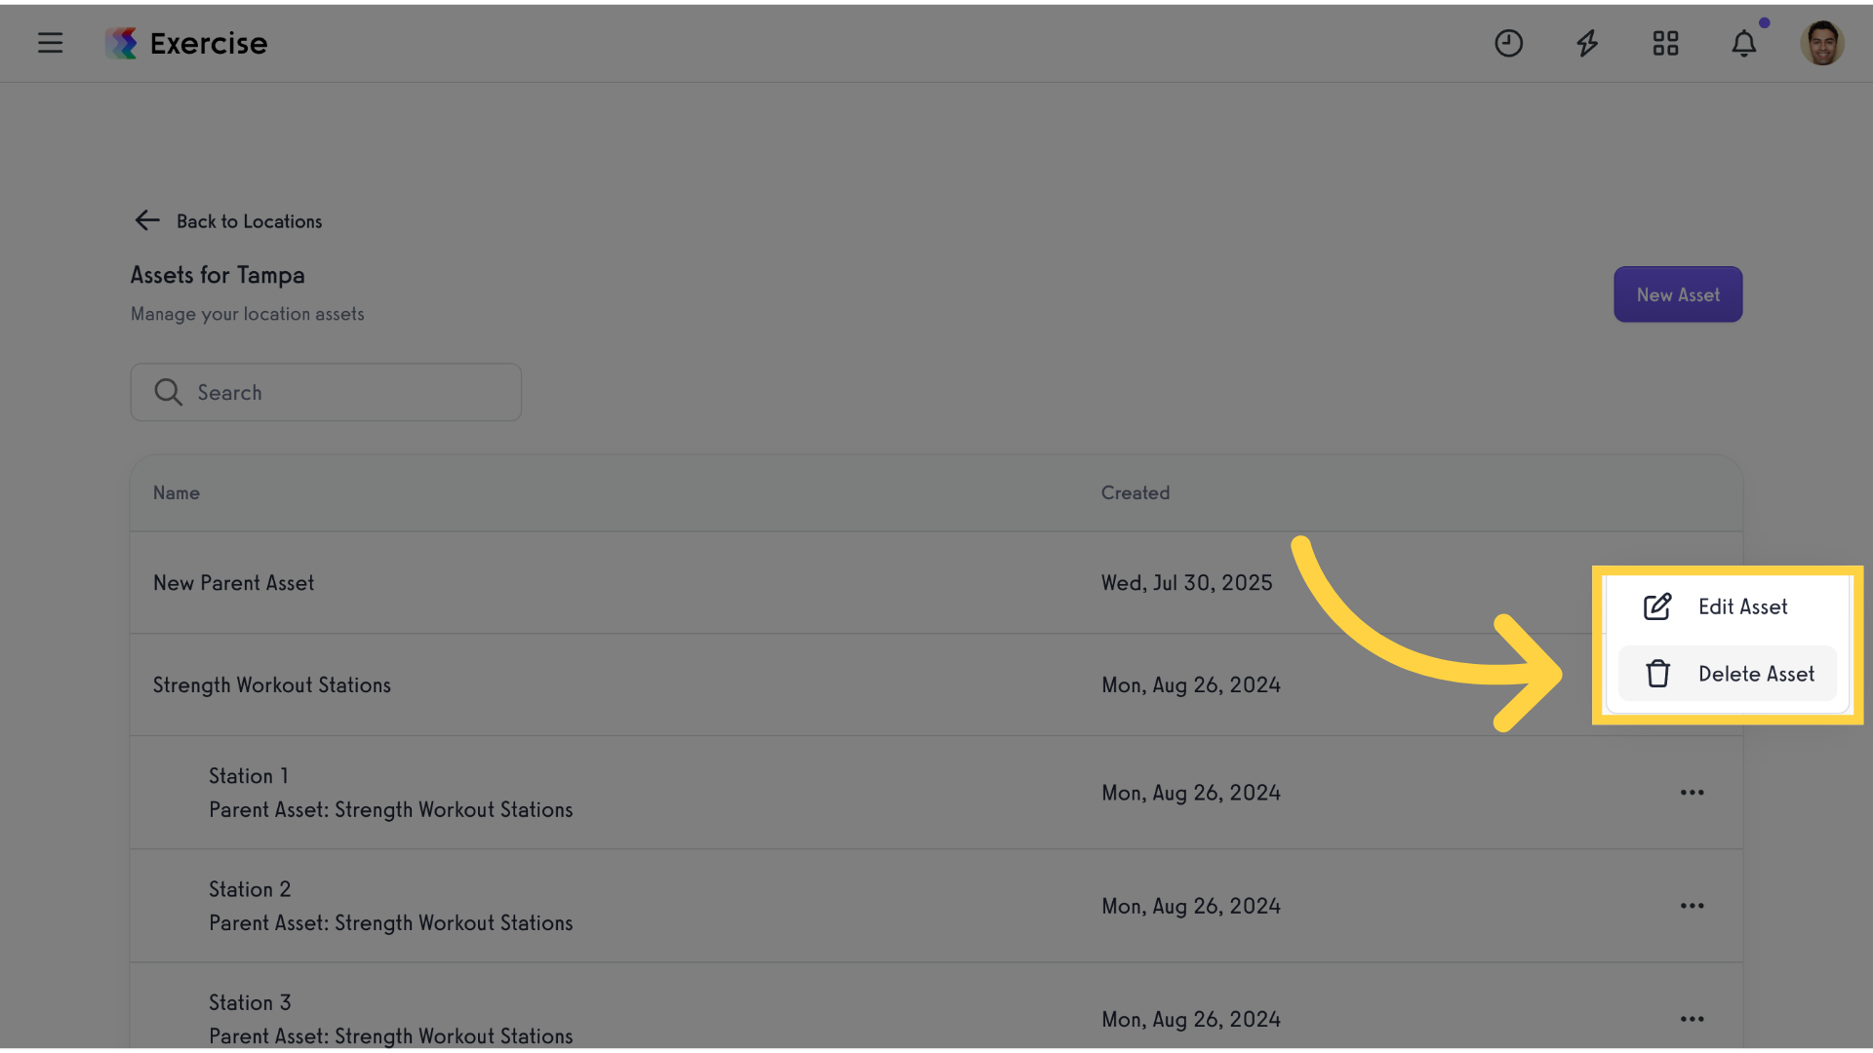Click the back arrow icon
The height and width of the screenshot is (1053, 1873).
click(147, 220)
